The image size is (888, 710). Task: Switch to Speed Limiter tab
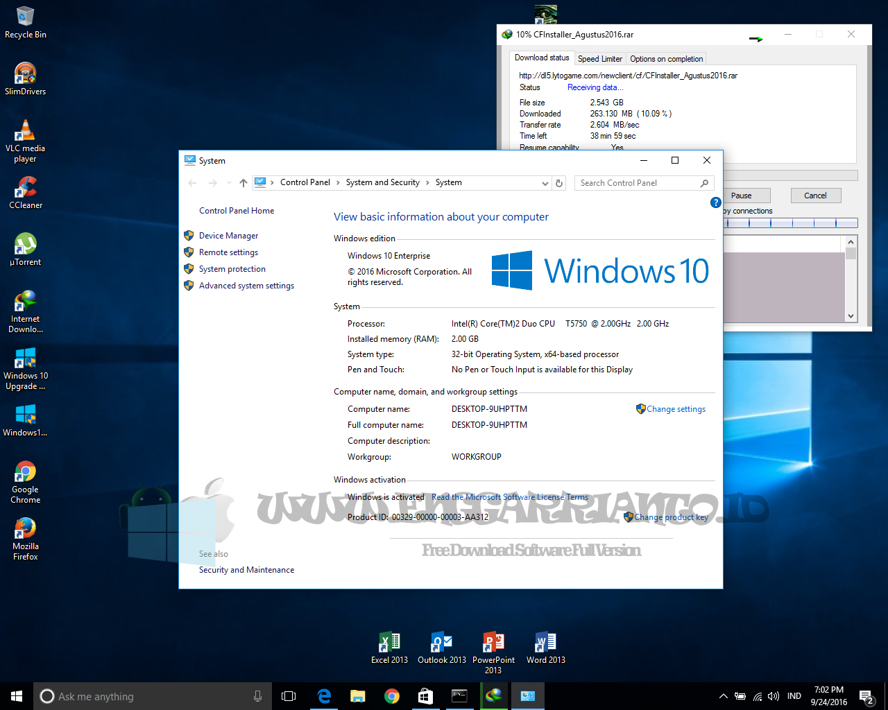coord(600,59)
